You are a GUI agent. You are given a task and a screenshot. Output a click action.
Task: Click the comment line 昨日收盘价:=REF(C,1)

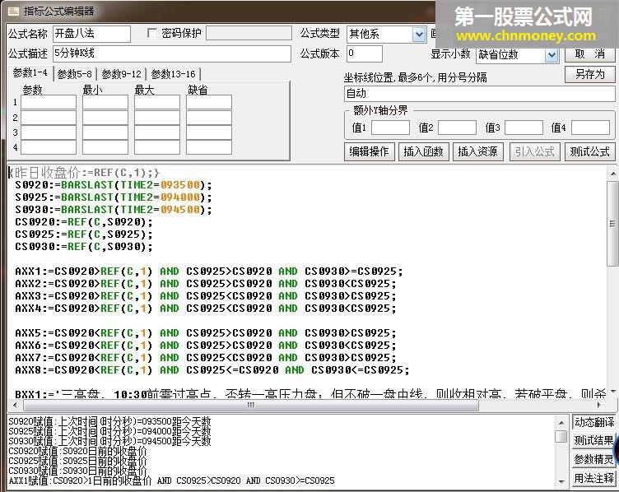coord(84,173)
